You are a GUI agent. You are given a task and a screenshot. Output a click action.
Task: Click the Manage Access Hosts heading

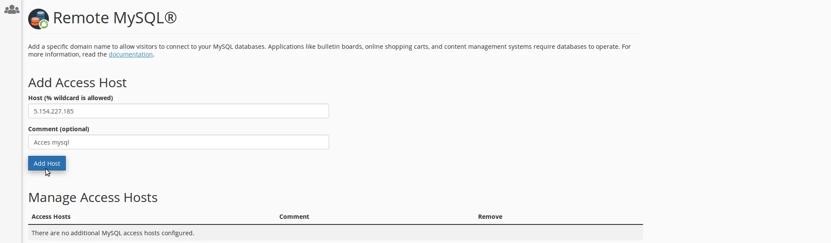pyautogui.click(x=93, y=197)
